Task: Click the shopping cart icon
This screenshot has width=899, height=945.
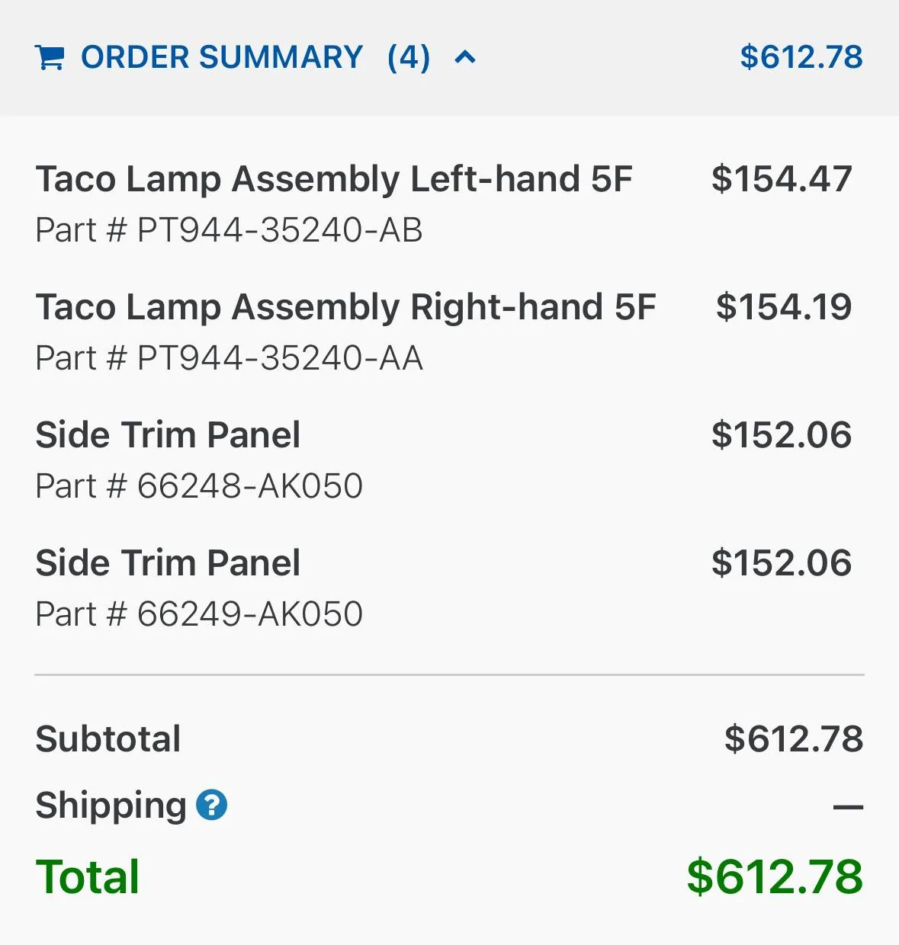Action: click(x=50, y=57)
